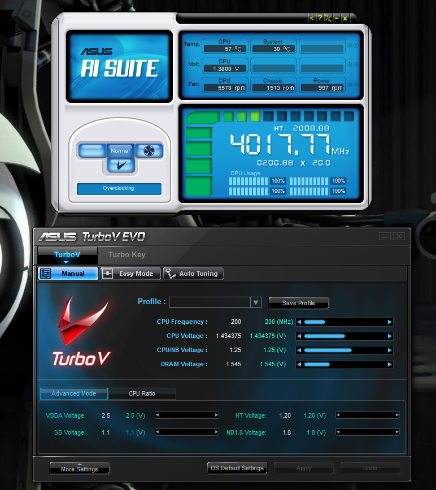Click the CPU voltage reading 1.3800 V

point(225,68)
